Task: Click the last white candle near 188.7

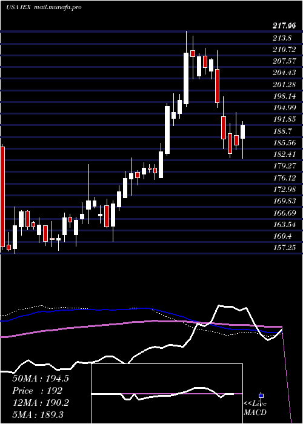Action: [x=242, y=131]
